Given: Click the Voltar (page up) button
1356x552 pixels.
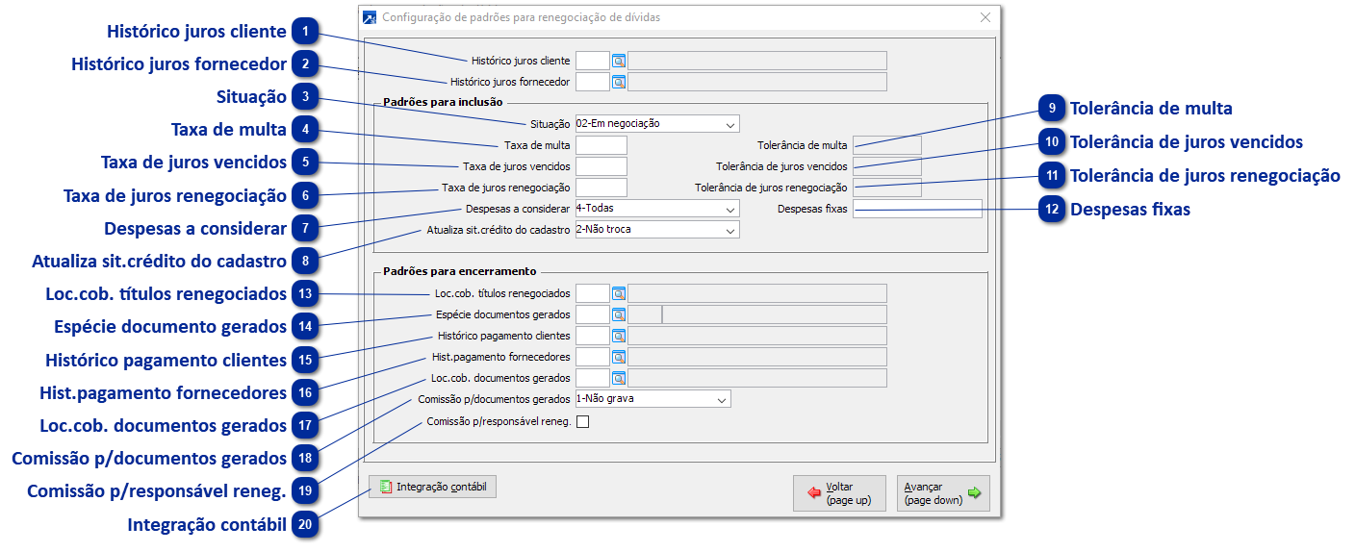Looking at the screenshot, I should pyautogui.click(x=839, y=493).
